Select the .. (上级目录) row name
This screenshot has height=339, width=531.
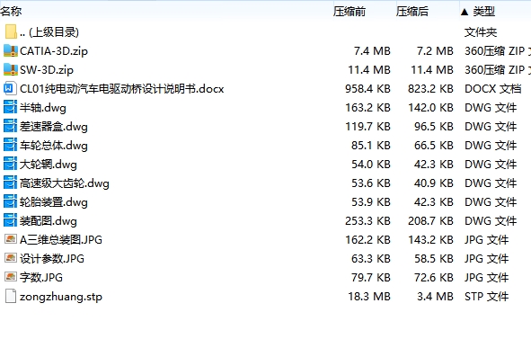(49, 32)
